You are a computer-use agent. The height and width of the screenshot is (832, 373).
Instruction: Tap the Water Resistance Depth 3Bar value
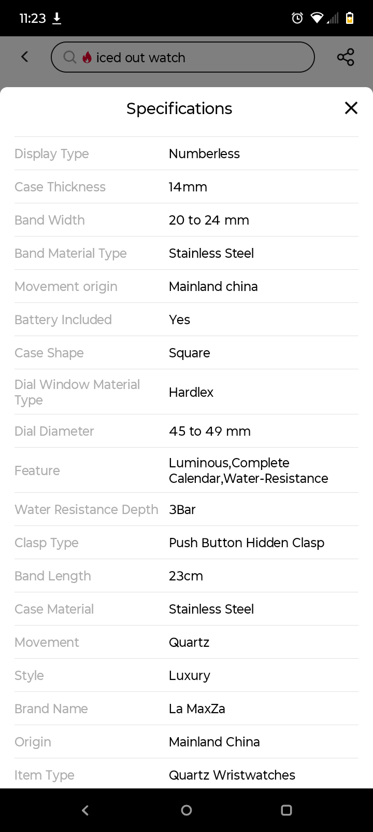182,509
